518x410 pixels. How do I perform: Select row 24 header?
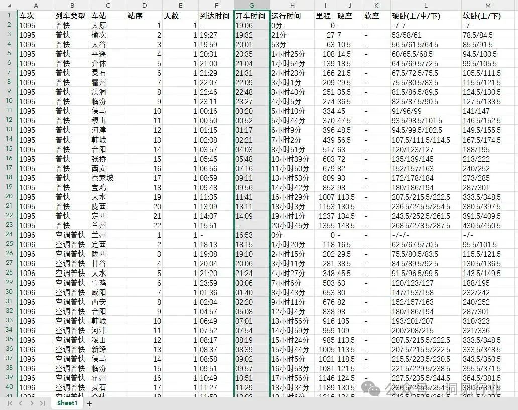[9, 234]
